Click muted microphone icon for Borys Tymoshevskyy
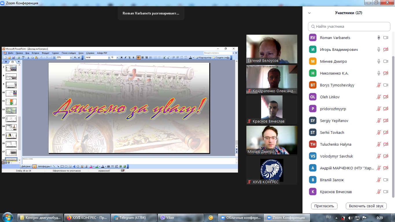 point(379,85)
